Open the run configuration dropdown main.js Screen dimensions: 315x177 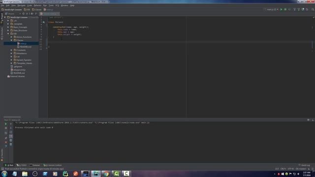click(x=272, y=9)
